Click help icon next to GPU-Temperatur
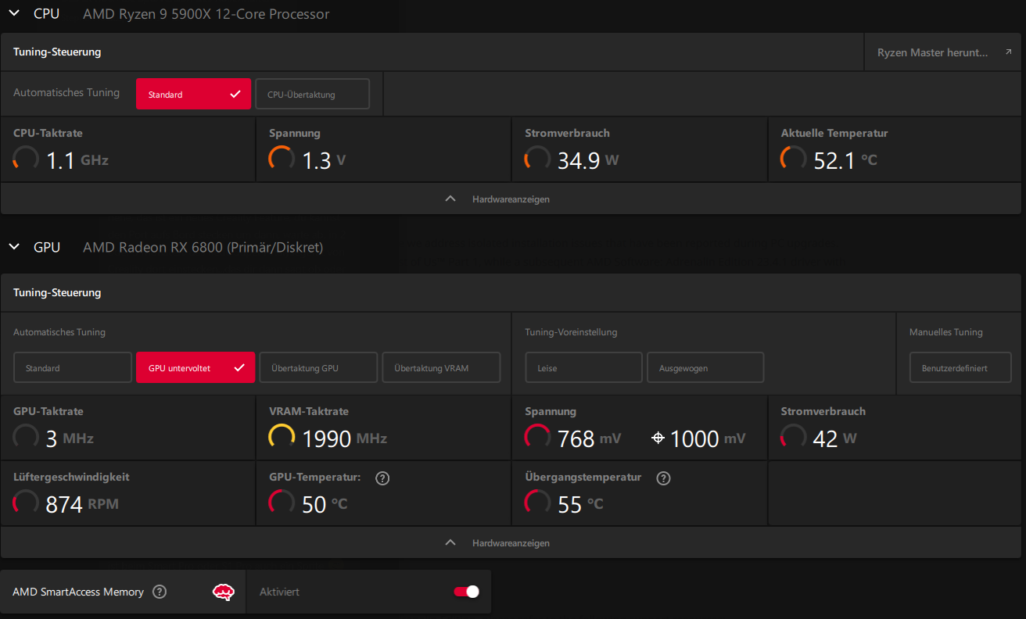This screenshot has height=619, width=1026. coord(382,478)
